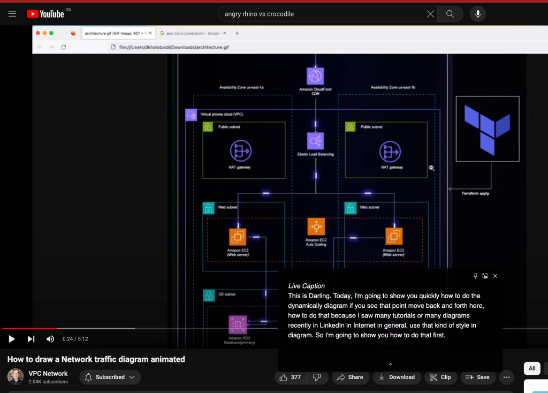Share the video
The width and height of the screenshot is (548, 393).
[x=350, y=377]
